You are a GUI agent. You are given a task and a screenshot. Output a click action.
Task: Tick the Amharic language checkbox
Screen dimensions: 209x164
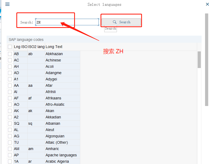(x=10, y=149)
